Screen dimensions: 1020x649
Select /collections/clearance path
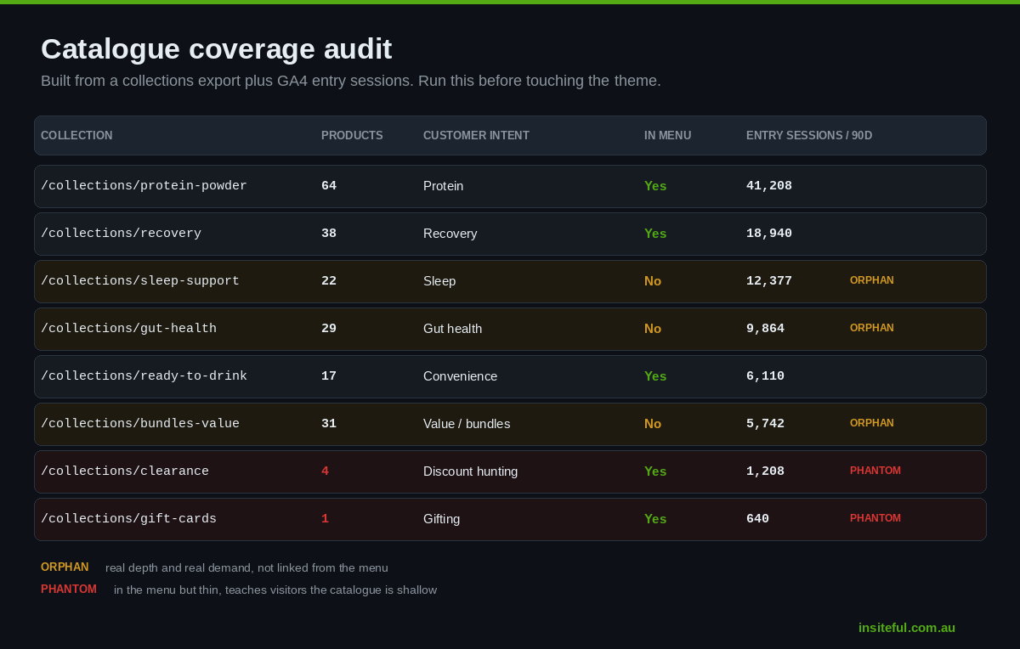pyautogui.click(x=125, y=471)
